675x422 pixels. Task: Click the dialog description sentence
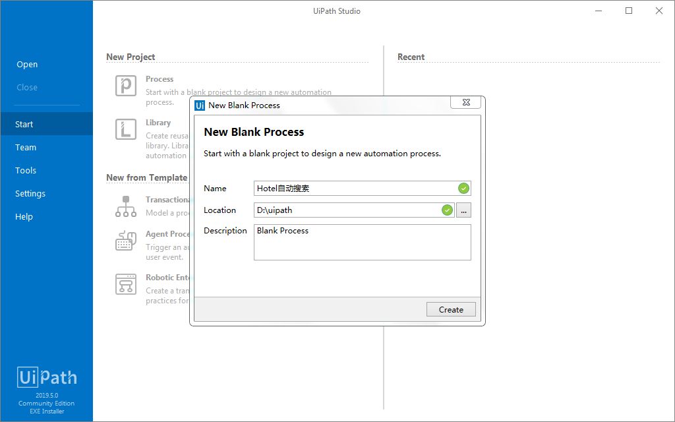click(322, 154)
